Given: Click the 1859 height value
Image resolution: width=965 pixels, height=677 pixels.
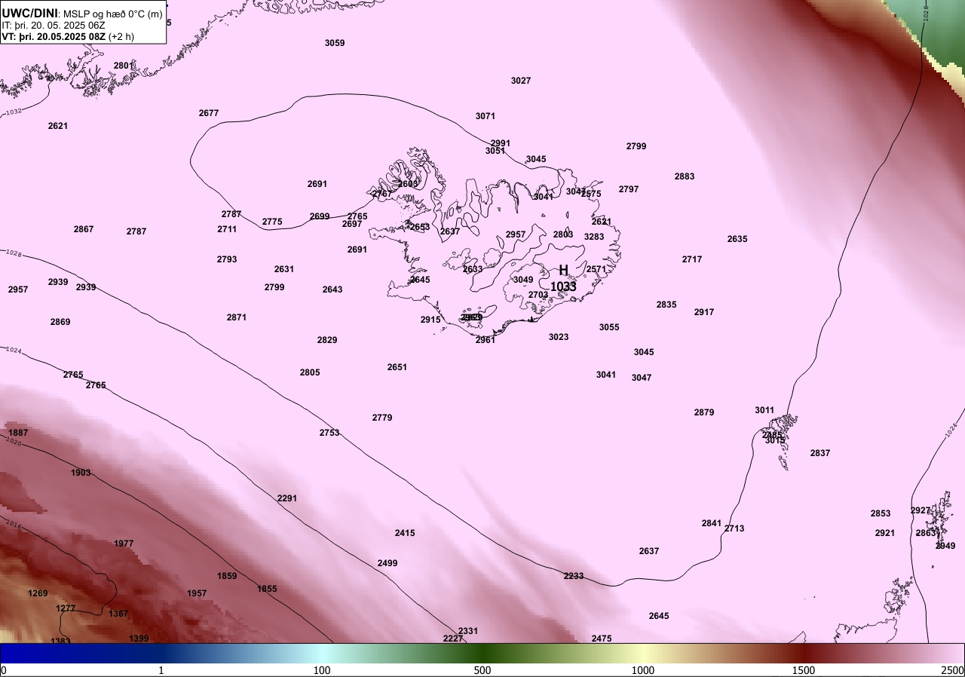Looking at the screenshot, I should pyautogui.click(x=227, y=576).
